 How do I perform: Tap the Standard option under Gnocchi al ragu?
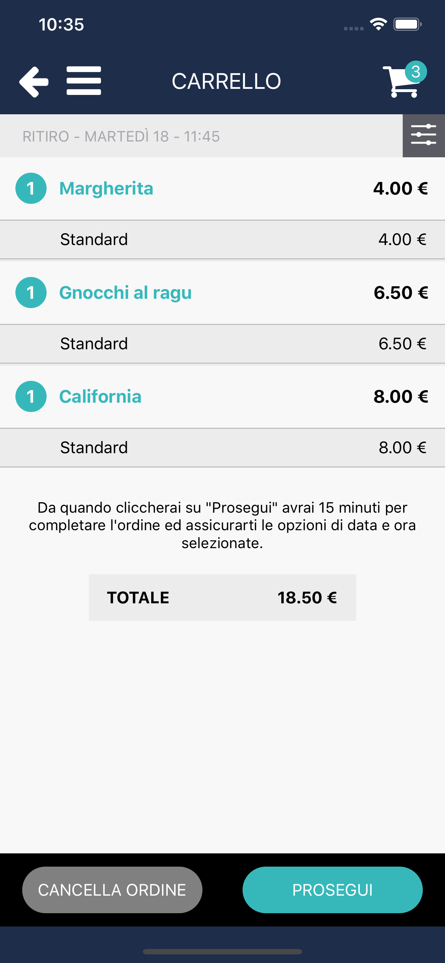click(x=94, y=344)
